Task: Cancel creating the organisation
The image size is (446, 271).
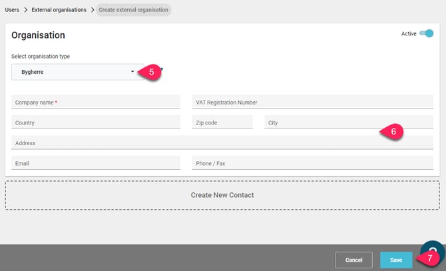Action: 353,260
